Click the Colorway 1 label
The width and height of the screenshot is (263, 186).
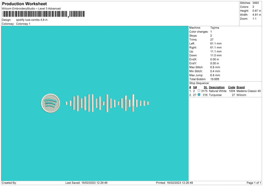click(x=23, y=24)
